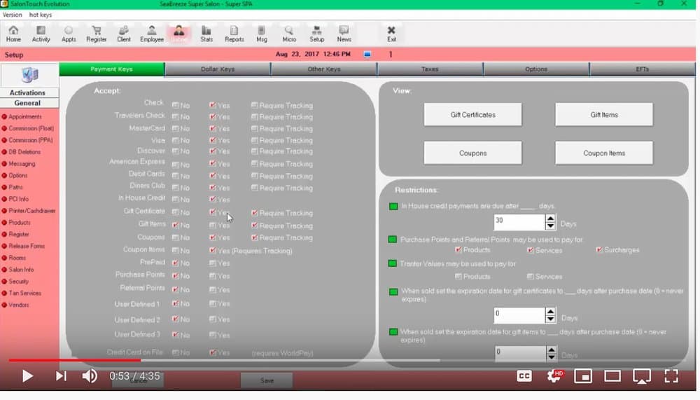Check Yes for User Defined 1
This screenshot has width=700, height=400.
tap(213, 304)
